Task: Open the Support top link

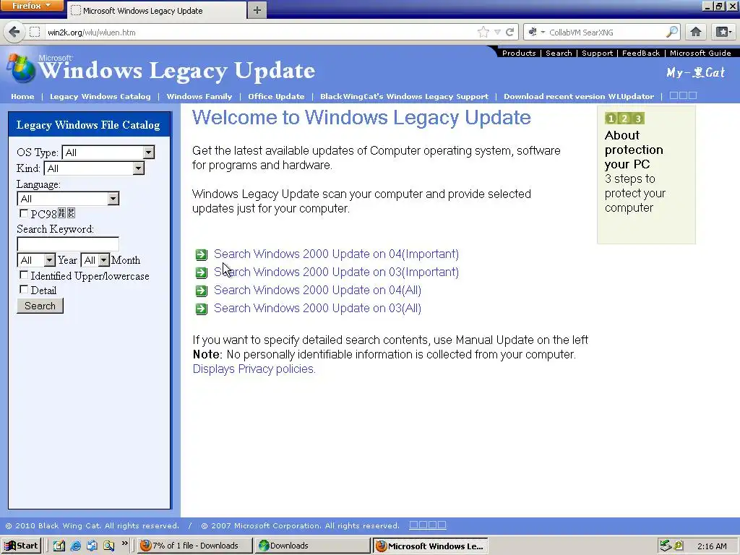Action: point(597,53)
